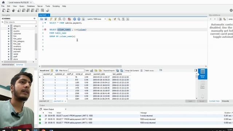Search table data icon in main toolbar
The image size is (233, 131).
click(x=43, y=11)
